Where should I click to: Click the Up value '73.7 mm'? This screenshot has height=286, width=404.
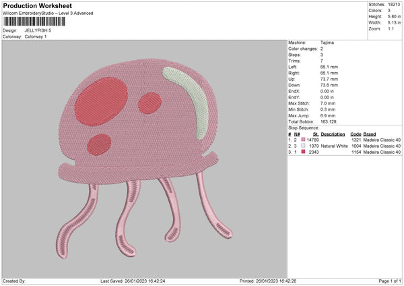(329, 79)
